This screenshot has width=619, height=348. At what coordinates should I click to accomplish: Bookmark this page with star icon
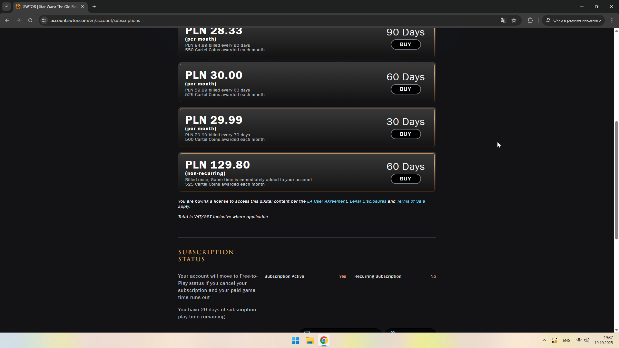pyautogui.click(x=514, y=20)
